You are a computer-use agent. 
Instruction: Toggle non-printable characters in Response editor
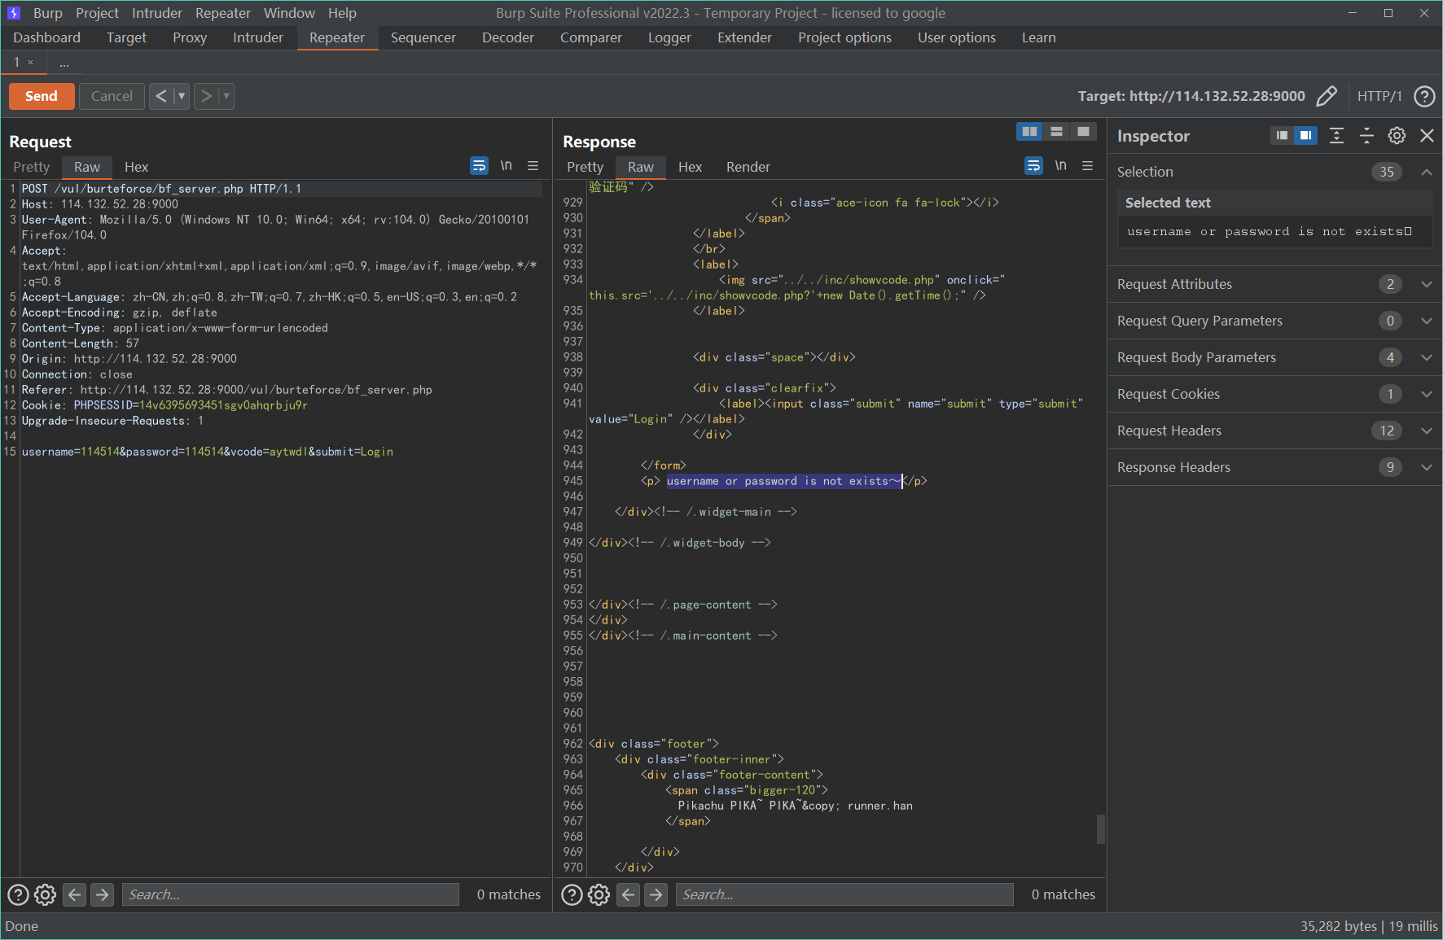coord(1060,166)
